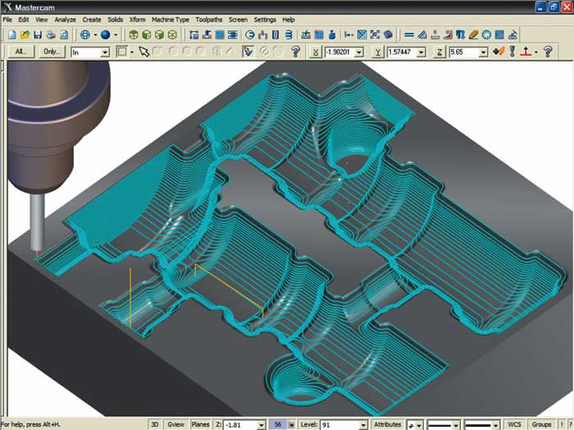574x430 pixels.
Task: Select the second green cube view icon
Action: coord(147,34)
